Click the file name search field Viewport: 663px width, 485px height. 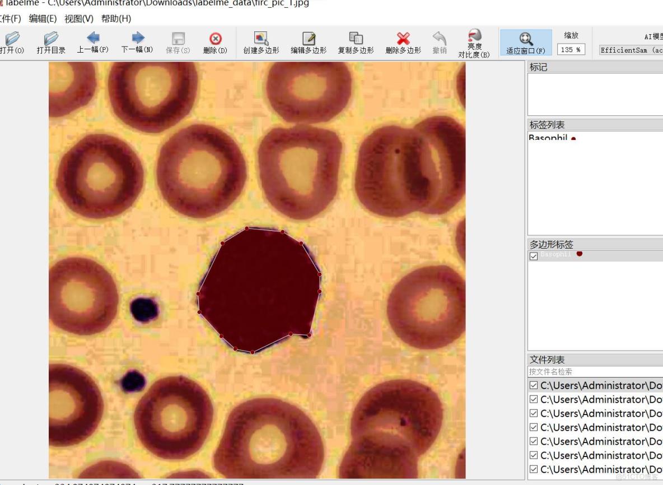point(594,372)
